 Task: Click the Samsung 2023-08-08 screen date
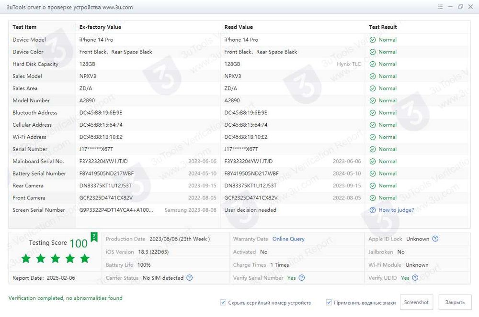coord(190,210)
